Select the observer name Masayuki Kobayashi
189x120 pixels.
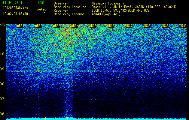point(108,3)
